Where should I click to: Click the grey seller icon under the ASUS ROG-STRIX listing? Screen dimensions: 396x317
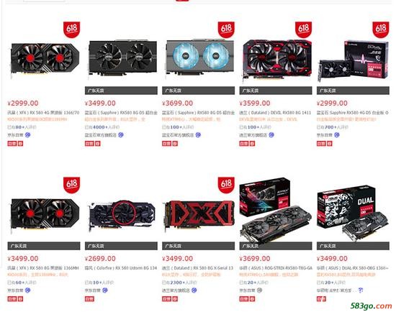259,290
